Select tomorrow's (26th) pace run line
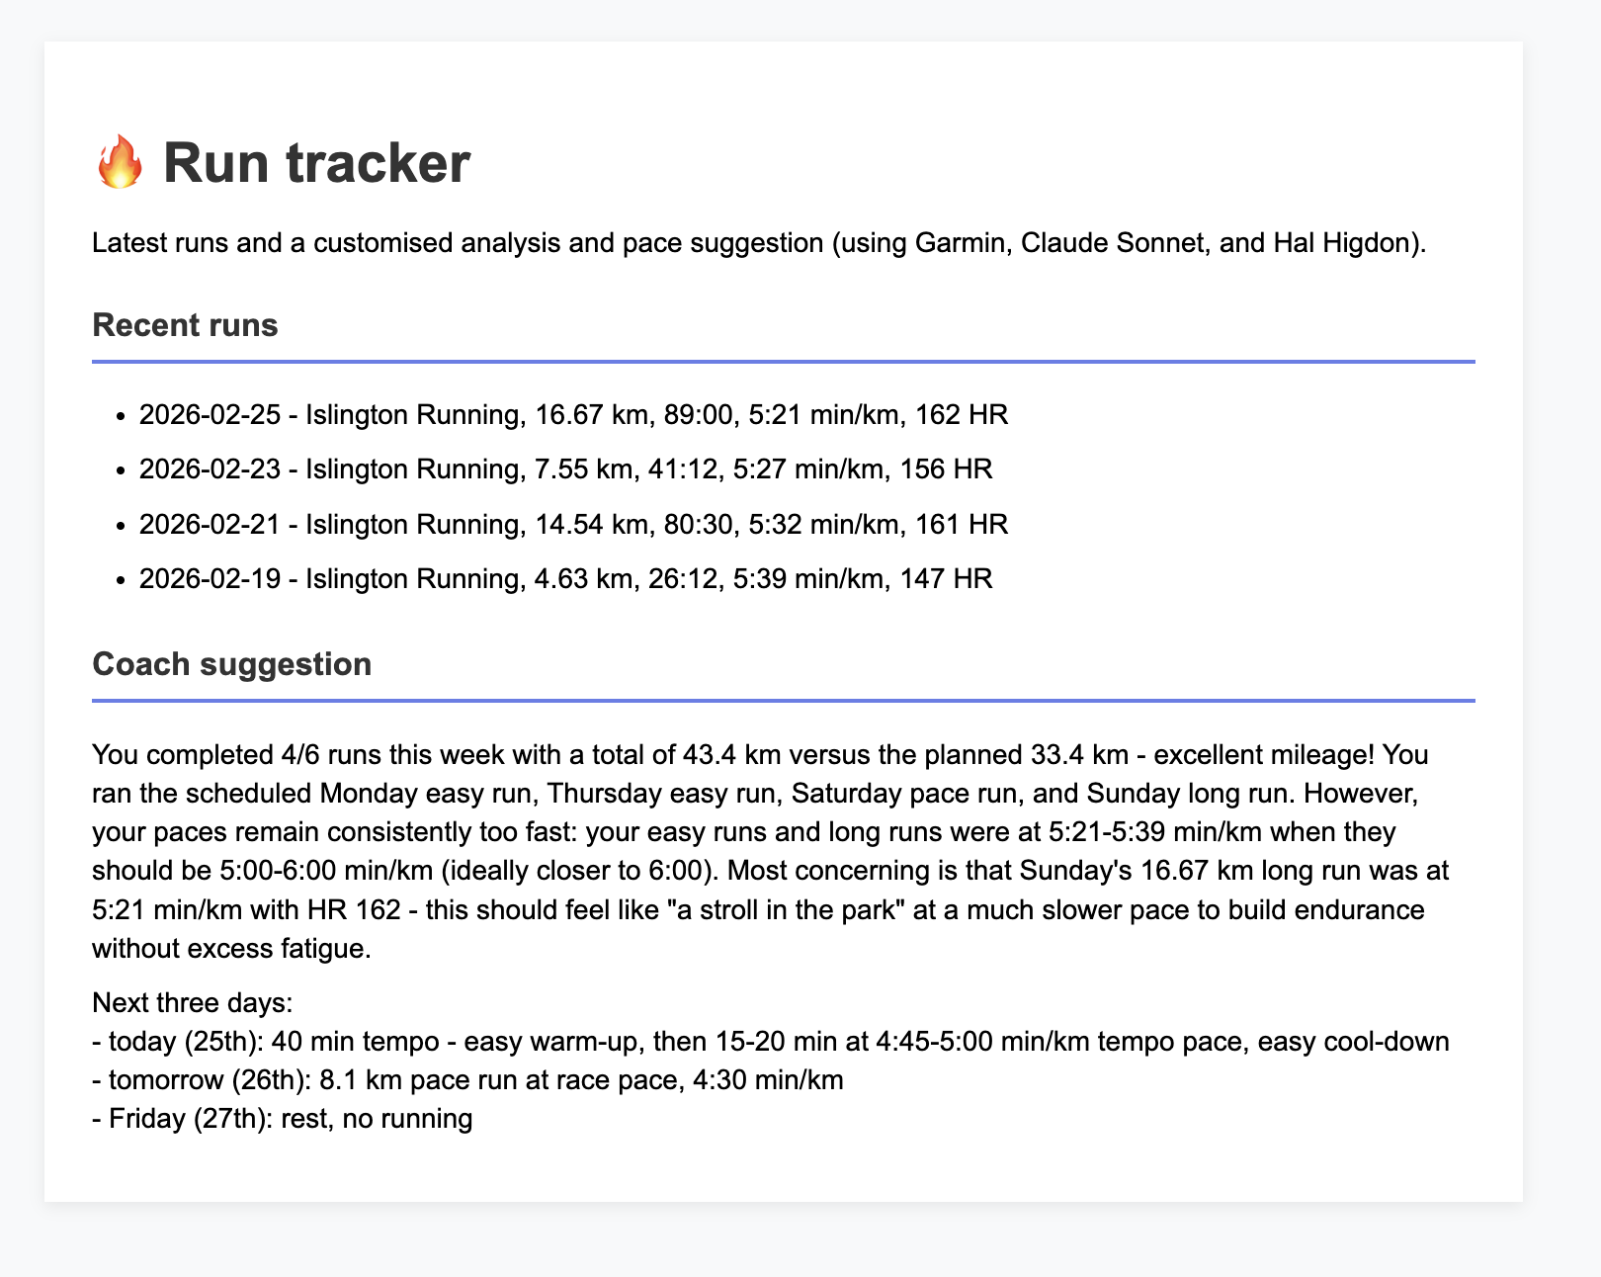This screenshot has width=1601, height=1277. 467,1080
